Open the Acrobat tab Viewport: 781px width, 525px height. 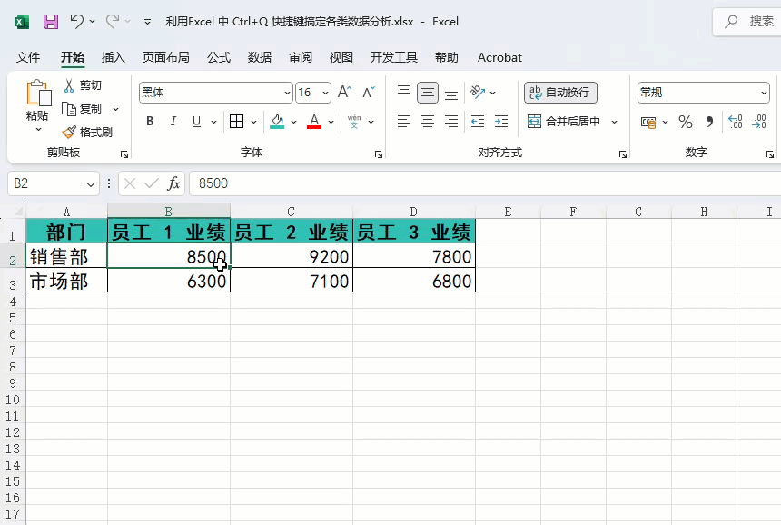(499, 57)
